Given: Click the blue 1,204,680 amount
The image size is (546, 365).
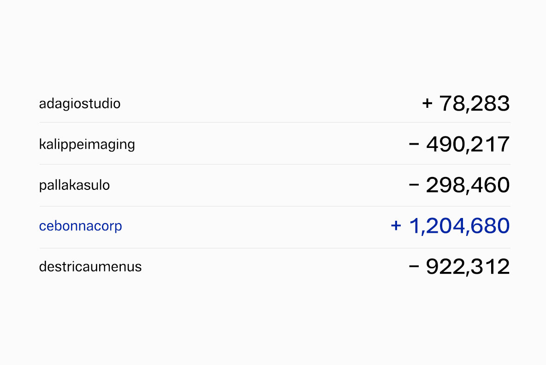Looking at the screenshot, I should click(459, 226).
